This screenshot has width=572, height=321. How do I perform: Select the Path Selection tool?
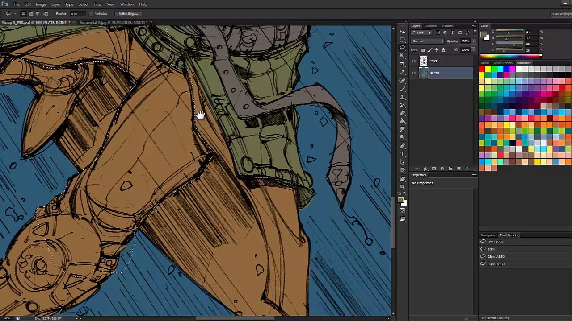[x=402, y=162]
